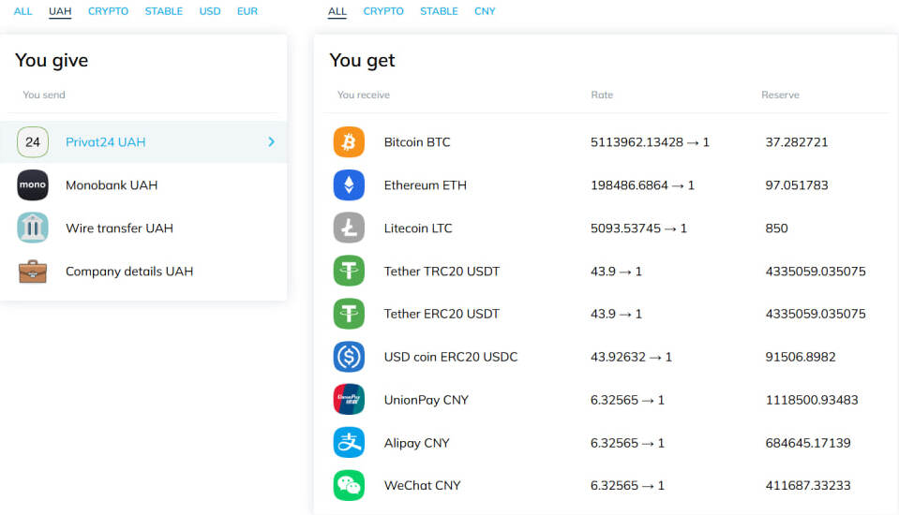Click the Monobank UAH option

click(x=111, y=185)
